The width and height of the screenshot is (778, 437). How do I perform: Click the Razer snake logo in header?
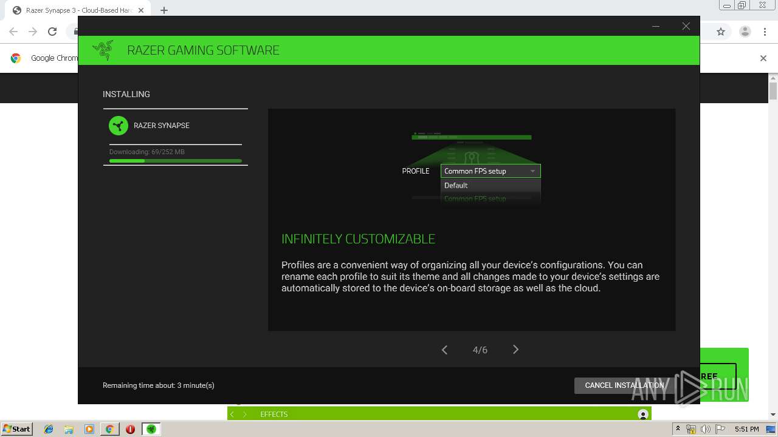point(103,50)
